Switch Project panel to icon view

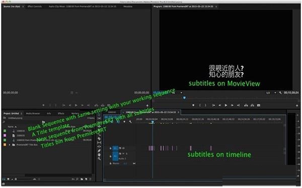(x=8, y=179)
